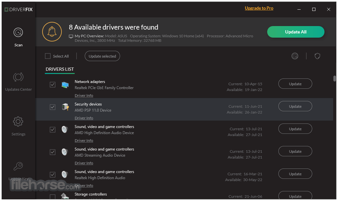The height and width of the screenshot is (201, 338).
Task: Switch to the DRIVERS LIST tab
Action: (60, 69)
